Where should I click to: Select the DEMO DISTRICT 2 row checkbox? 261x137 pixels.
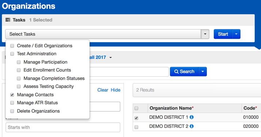136,127
